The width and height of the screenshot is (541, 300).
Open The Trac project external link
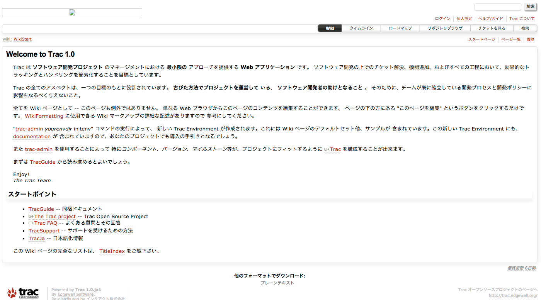click(x=52, y=217)
